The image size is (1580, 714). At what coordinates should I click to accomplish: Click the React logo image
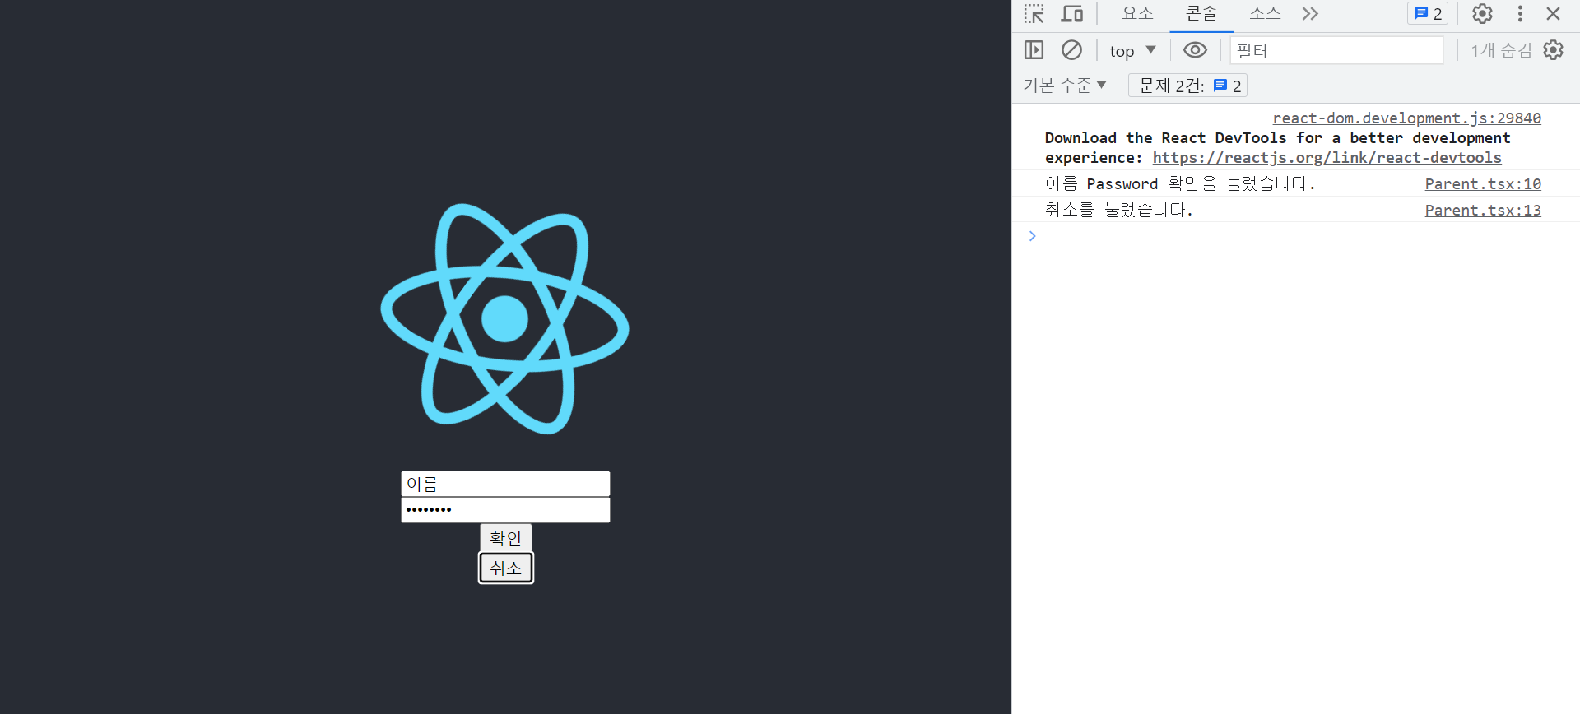tap(504, 319)
